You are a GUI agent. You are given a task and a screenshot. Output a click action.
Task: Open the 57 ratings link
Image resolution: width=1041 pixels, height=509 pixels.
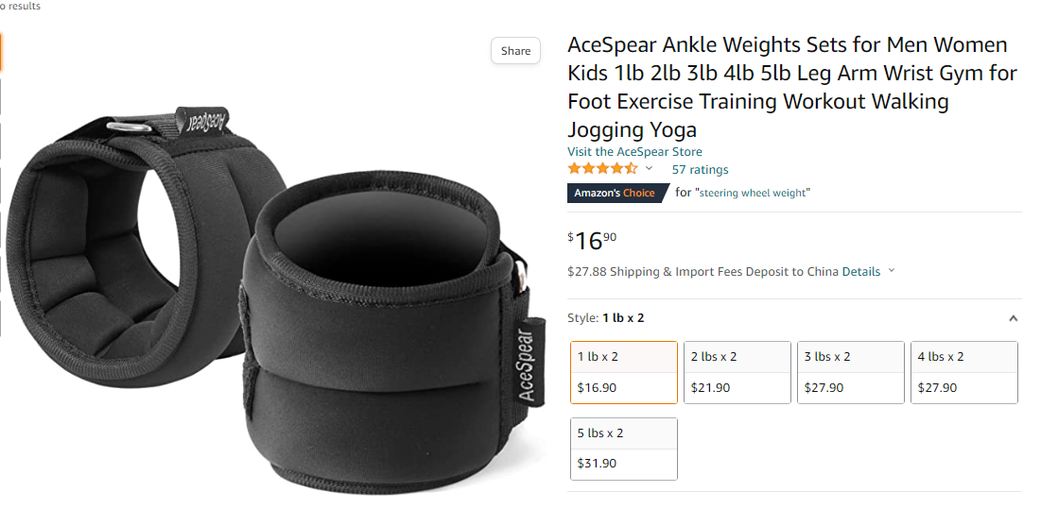(700, 170)
